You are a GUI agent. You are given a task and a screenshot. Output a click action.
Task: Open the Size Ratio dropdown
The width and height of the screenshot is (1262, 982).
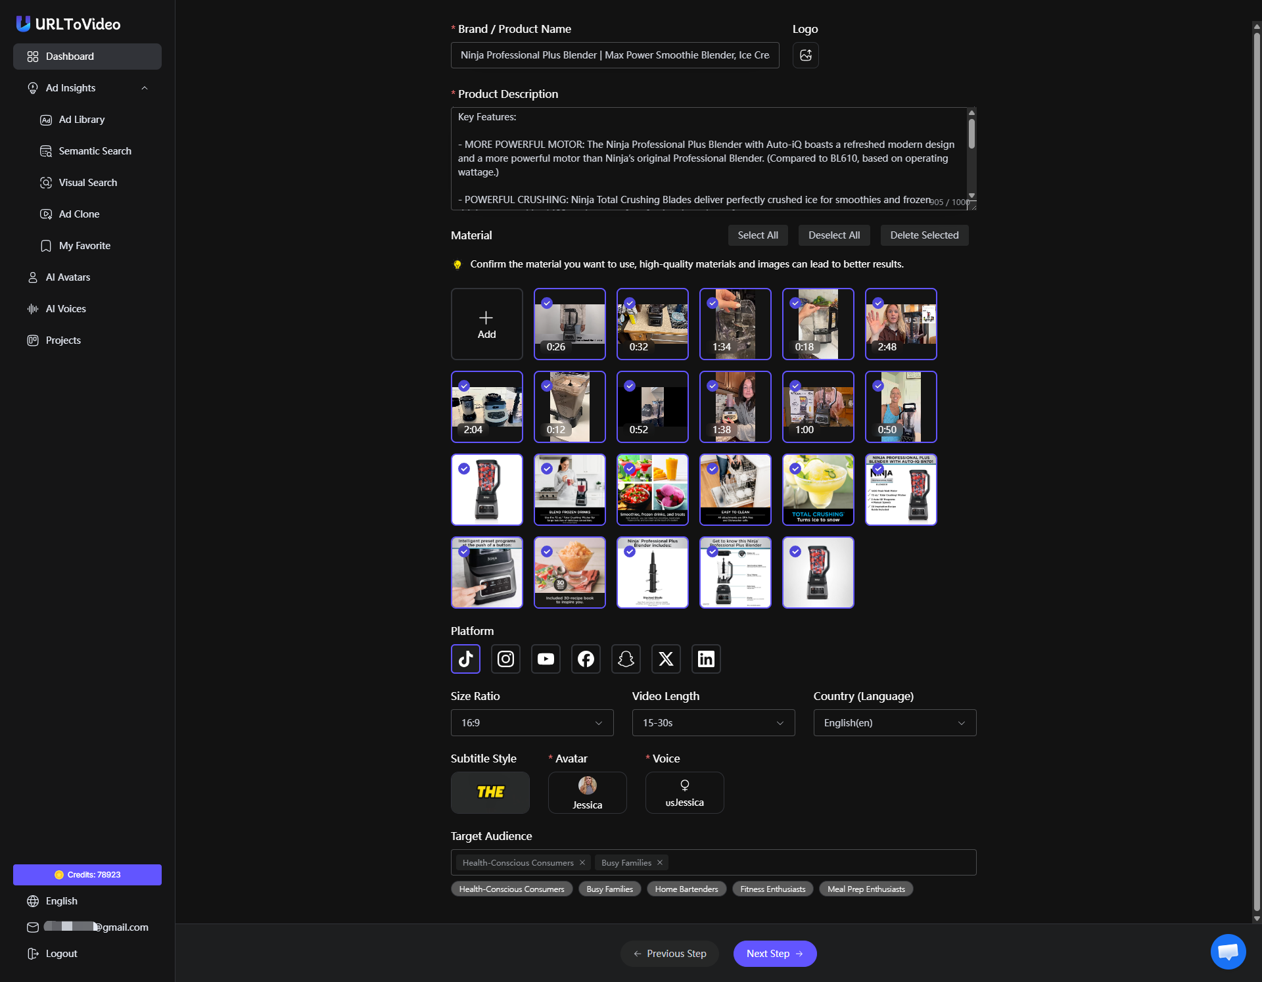pyautogui.click(x=532, y=722)
